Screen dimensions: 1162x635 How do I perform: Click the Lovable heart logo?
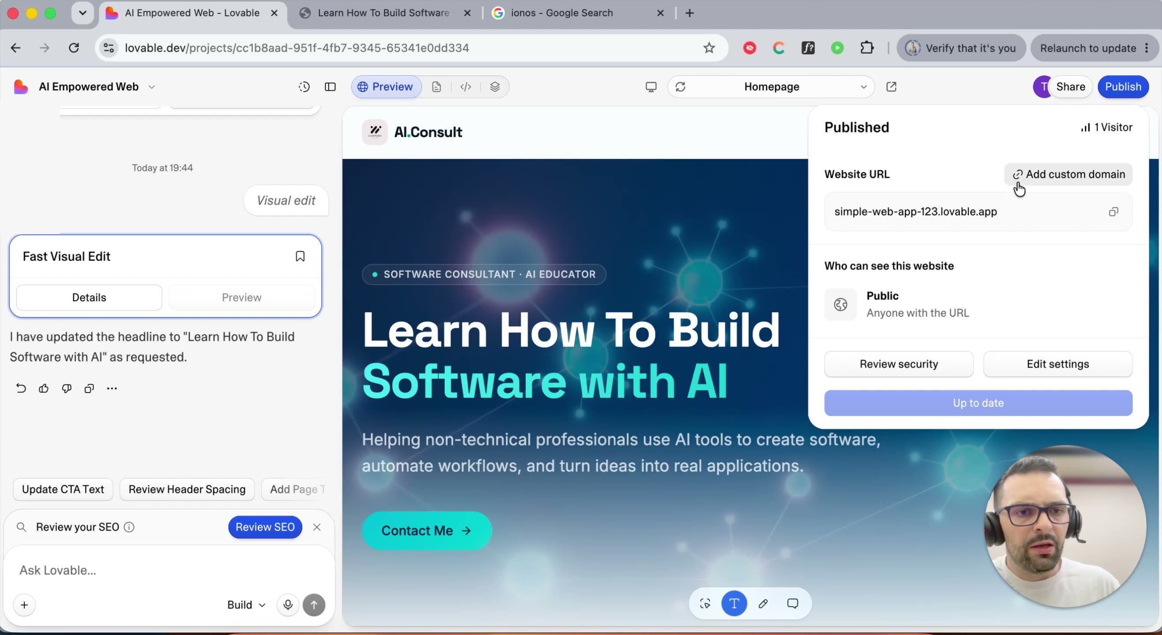coord(21,86)
